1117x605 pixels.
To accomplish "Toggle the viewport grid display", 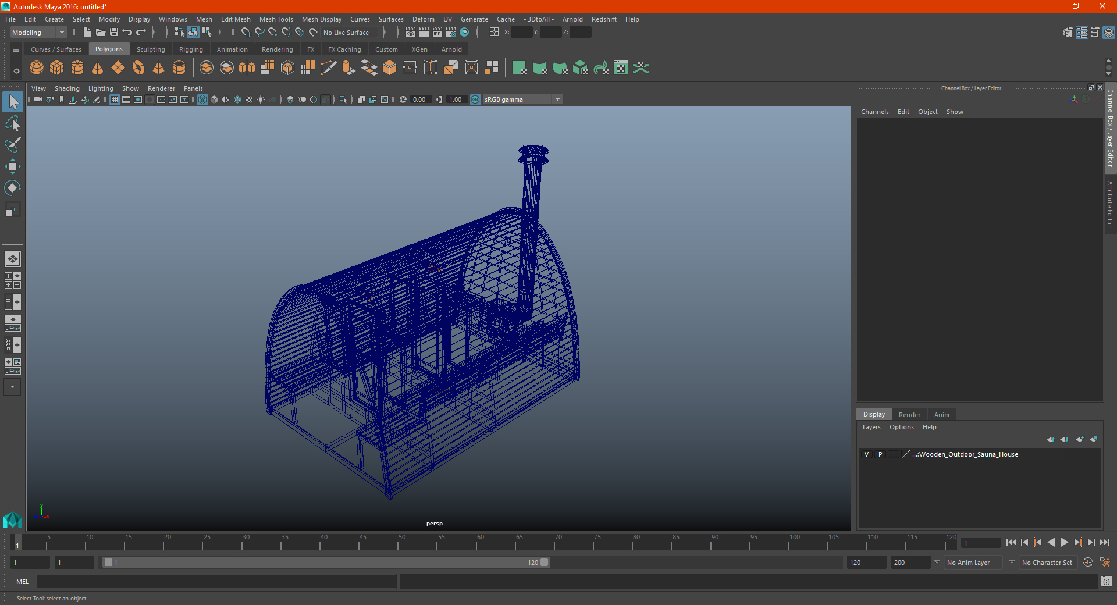I will (x=115, y=99).
